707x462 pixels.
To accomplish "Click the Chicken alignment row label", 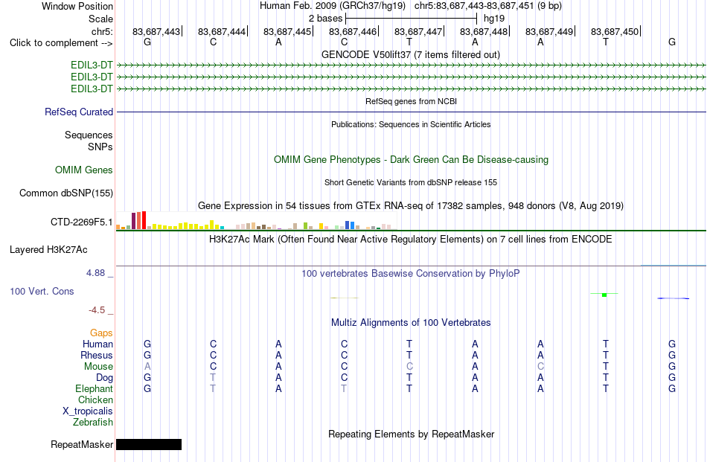I will [95, 400].
